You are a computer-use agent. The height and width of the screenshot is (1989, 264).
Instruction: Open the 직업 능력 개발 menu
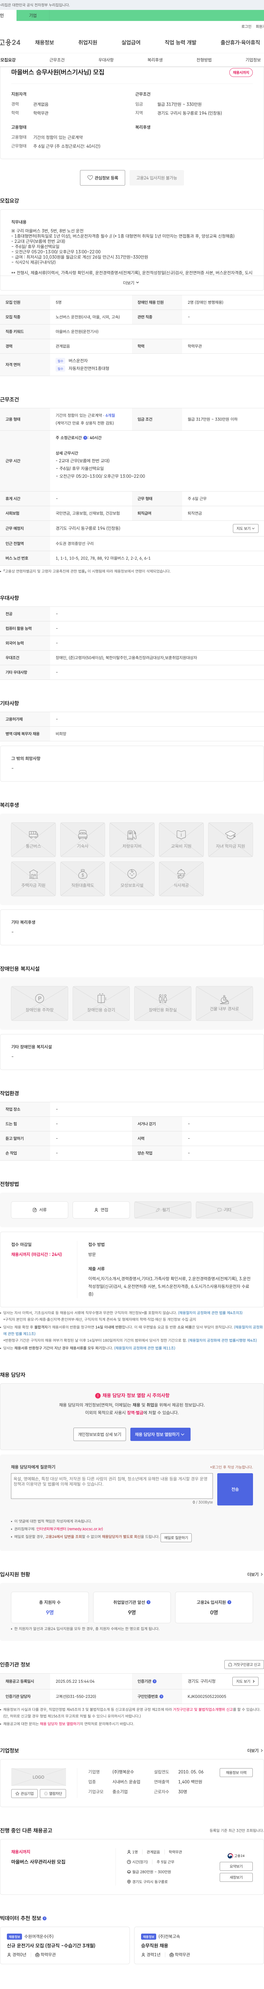click(x=180, y=42)
